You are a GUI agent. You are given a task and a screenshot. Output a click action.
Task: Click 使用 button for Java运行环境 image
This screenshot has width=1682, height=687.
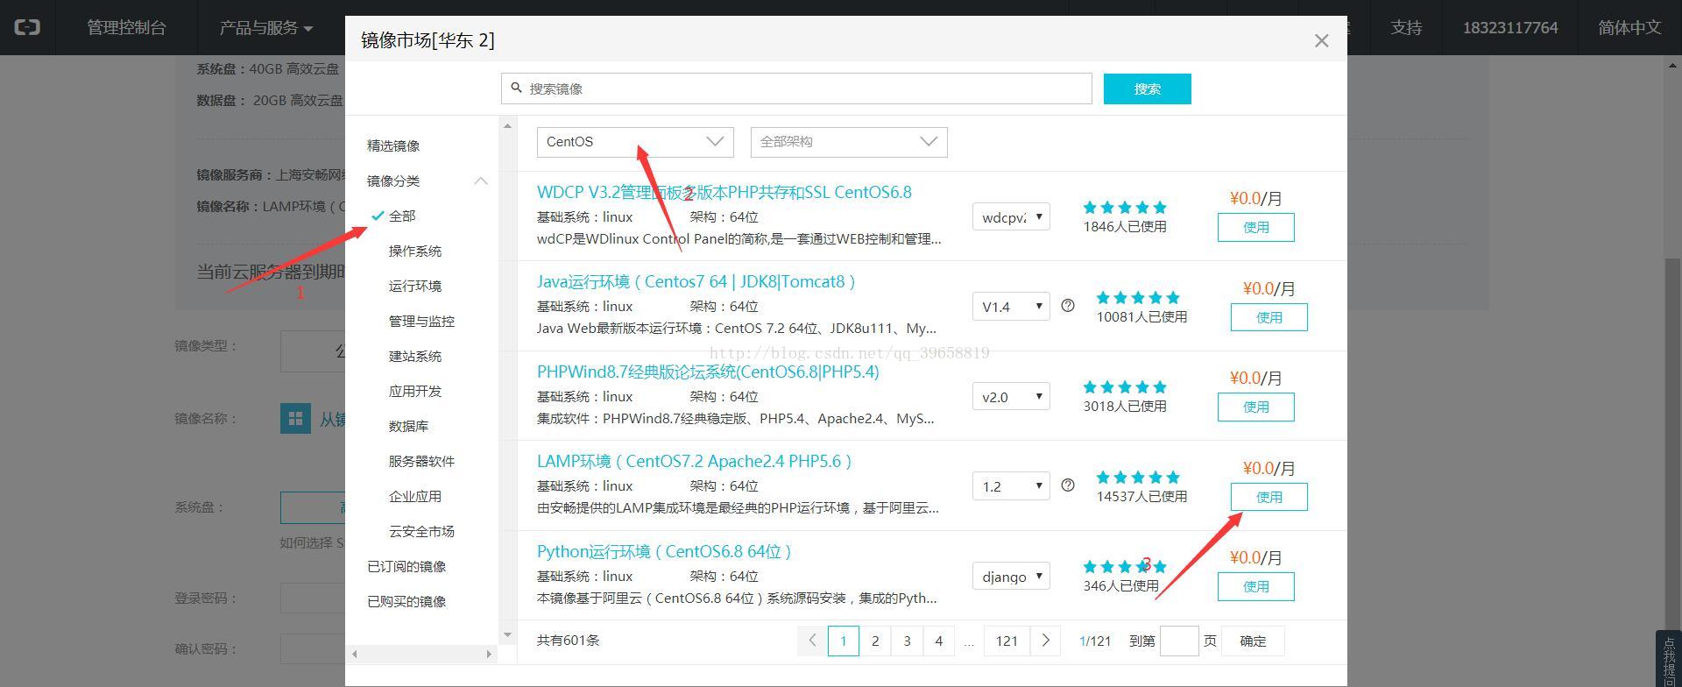coord(1269,317)
